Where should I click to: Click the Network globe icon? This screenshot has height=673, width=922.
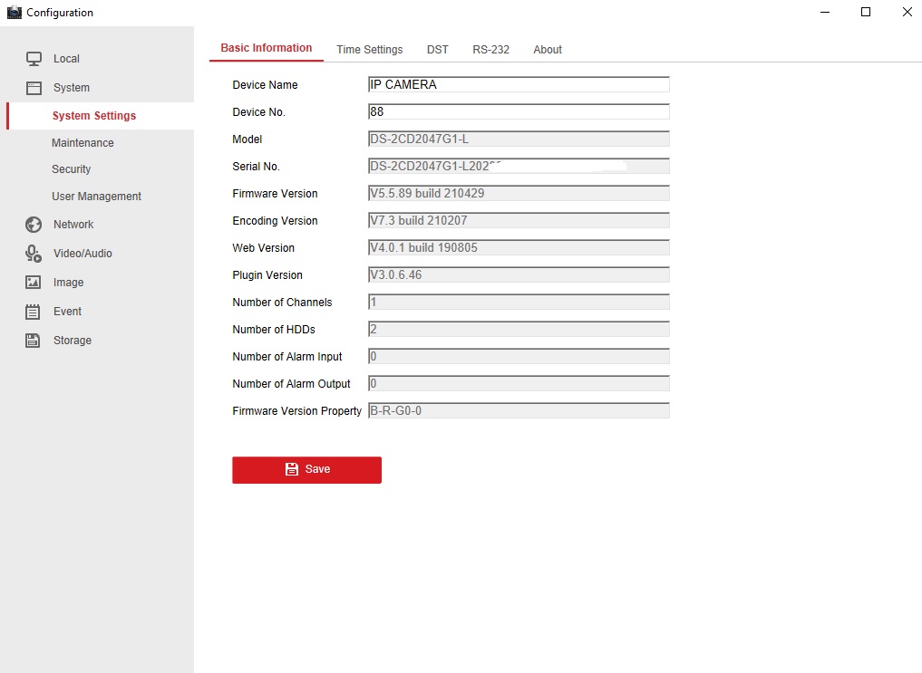click(x=34, y=225)
